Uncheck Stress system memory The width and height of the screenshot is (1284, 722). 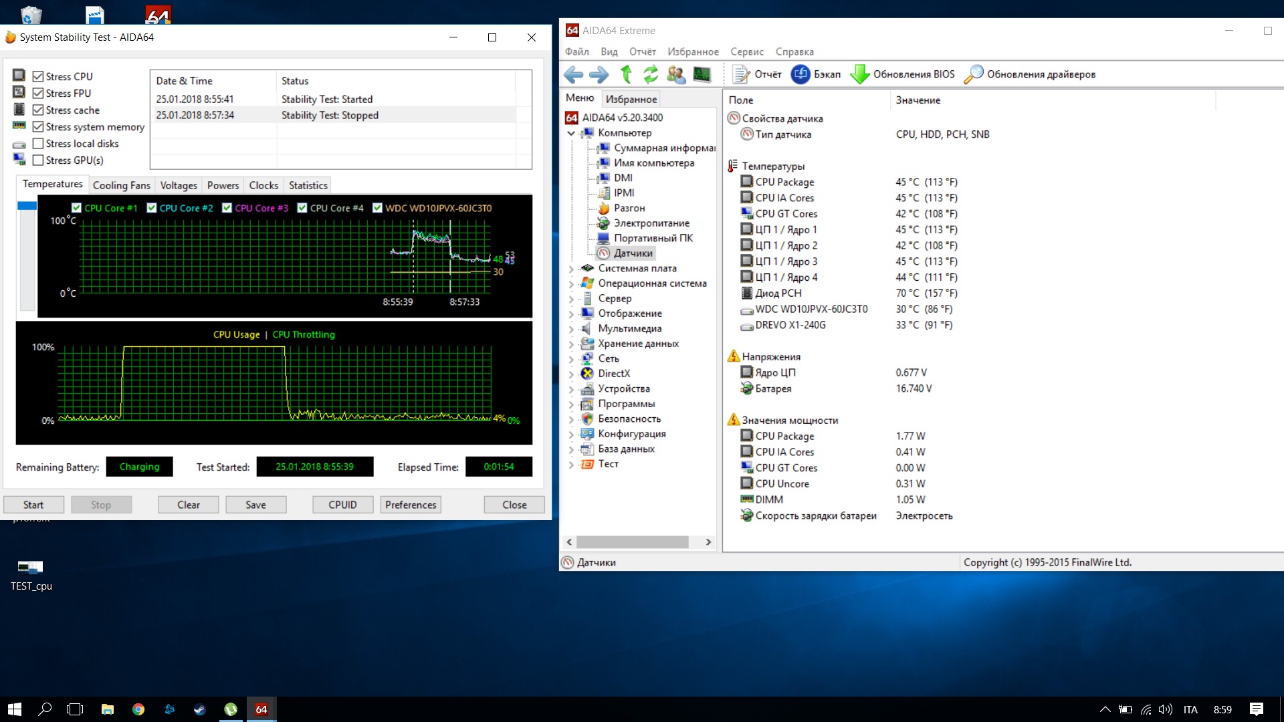click(x=38, y=127)
